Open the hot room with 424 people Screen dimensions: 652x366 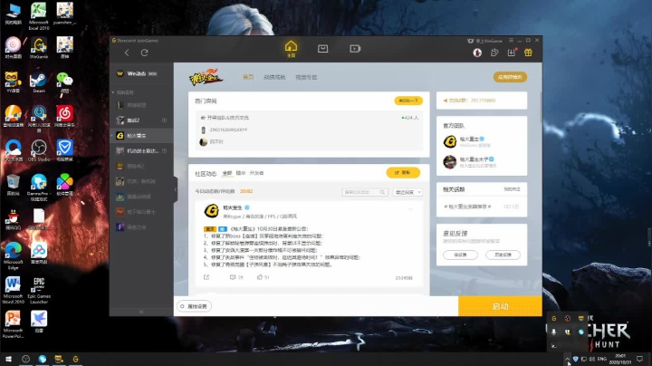(x=309, y=130)
